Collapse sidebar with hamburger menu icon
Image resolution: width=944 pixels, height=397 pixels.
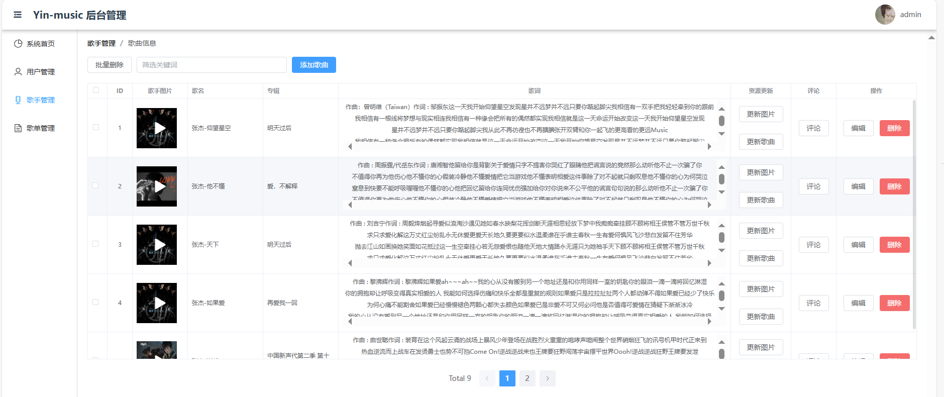[18, 15]
